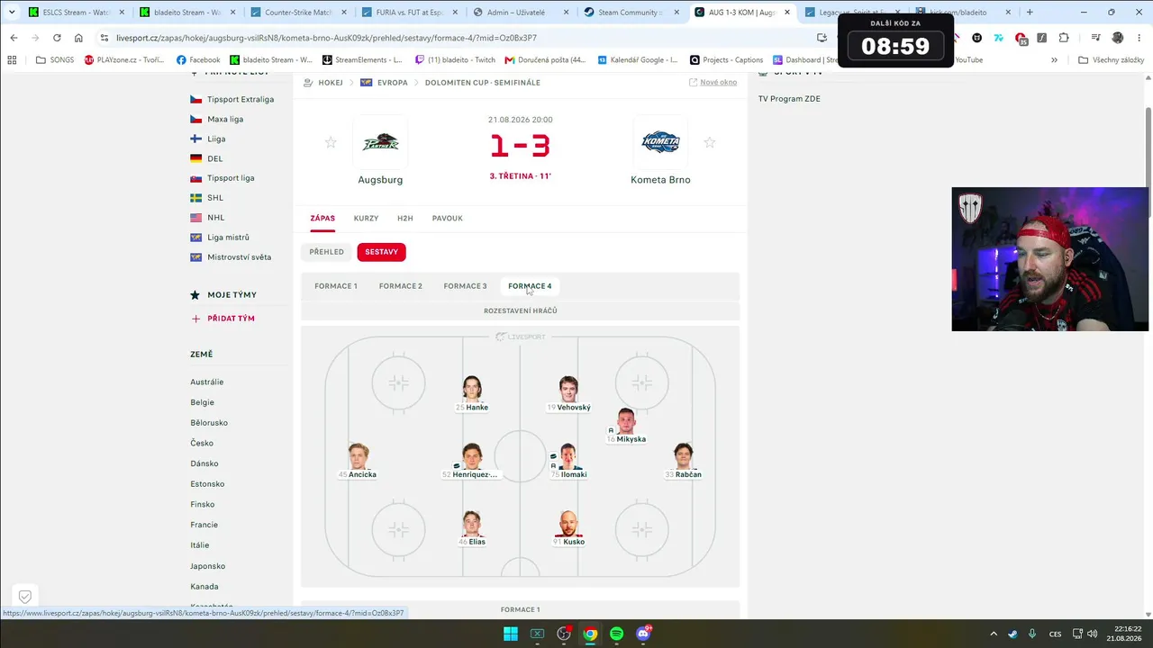Screen dimensions: 1153x648
Task: Expand the Česko country entry
Action: 202,443
